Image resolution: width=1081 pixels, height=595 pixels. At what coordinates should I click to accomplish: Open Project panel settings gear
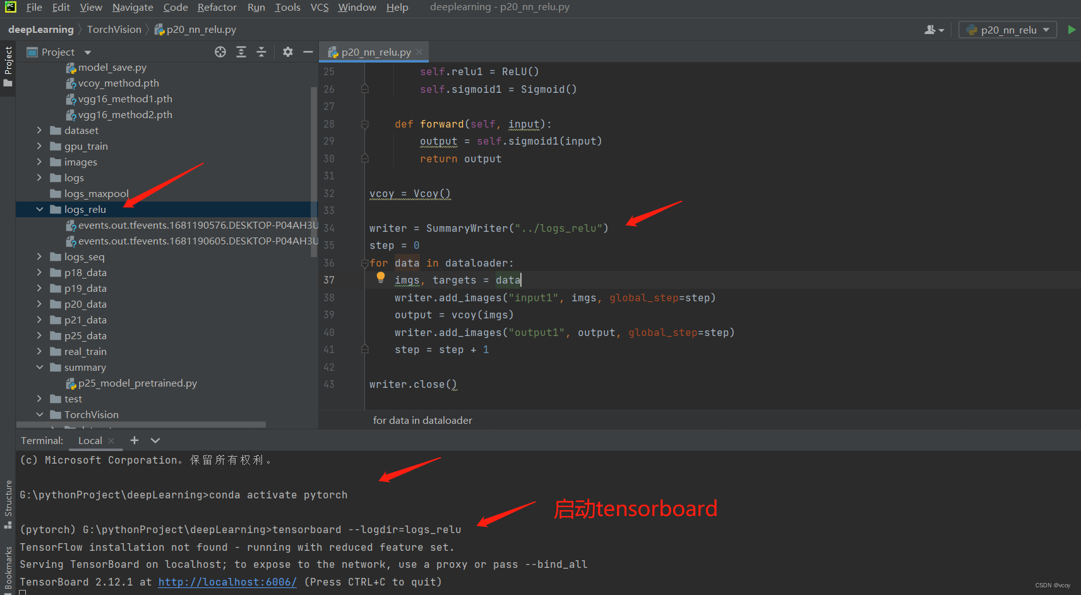tap(288, 52)
